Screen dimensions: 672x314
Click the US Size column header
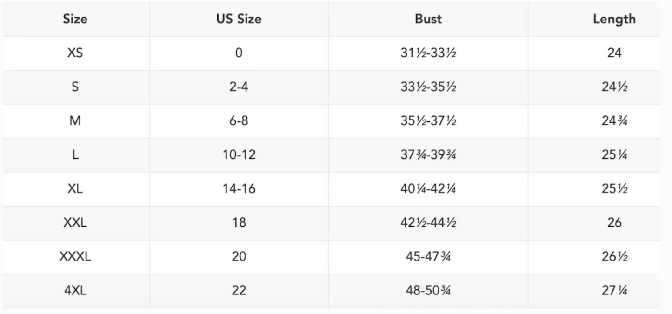239,19
